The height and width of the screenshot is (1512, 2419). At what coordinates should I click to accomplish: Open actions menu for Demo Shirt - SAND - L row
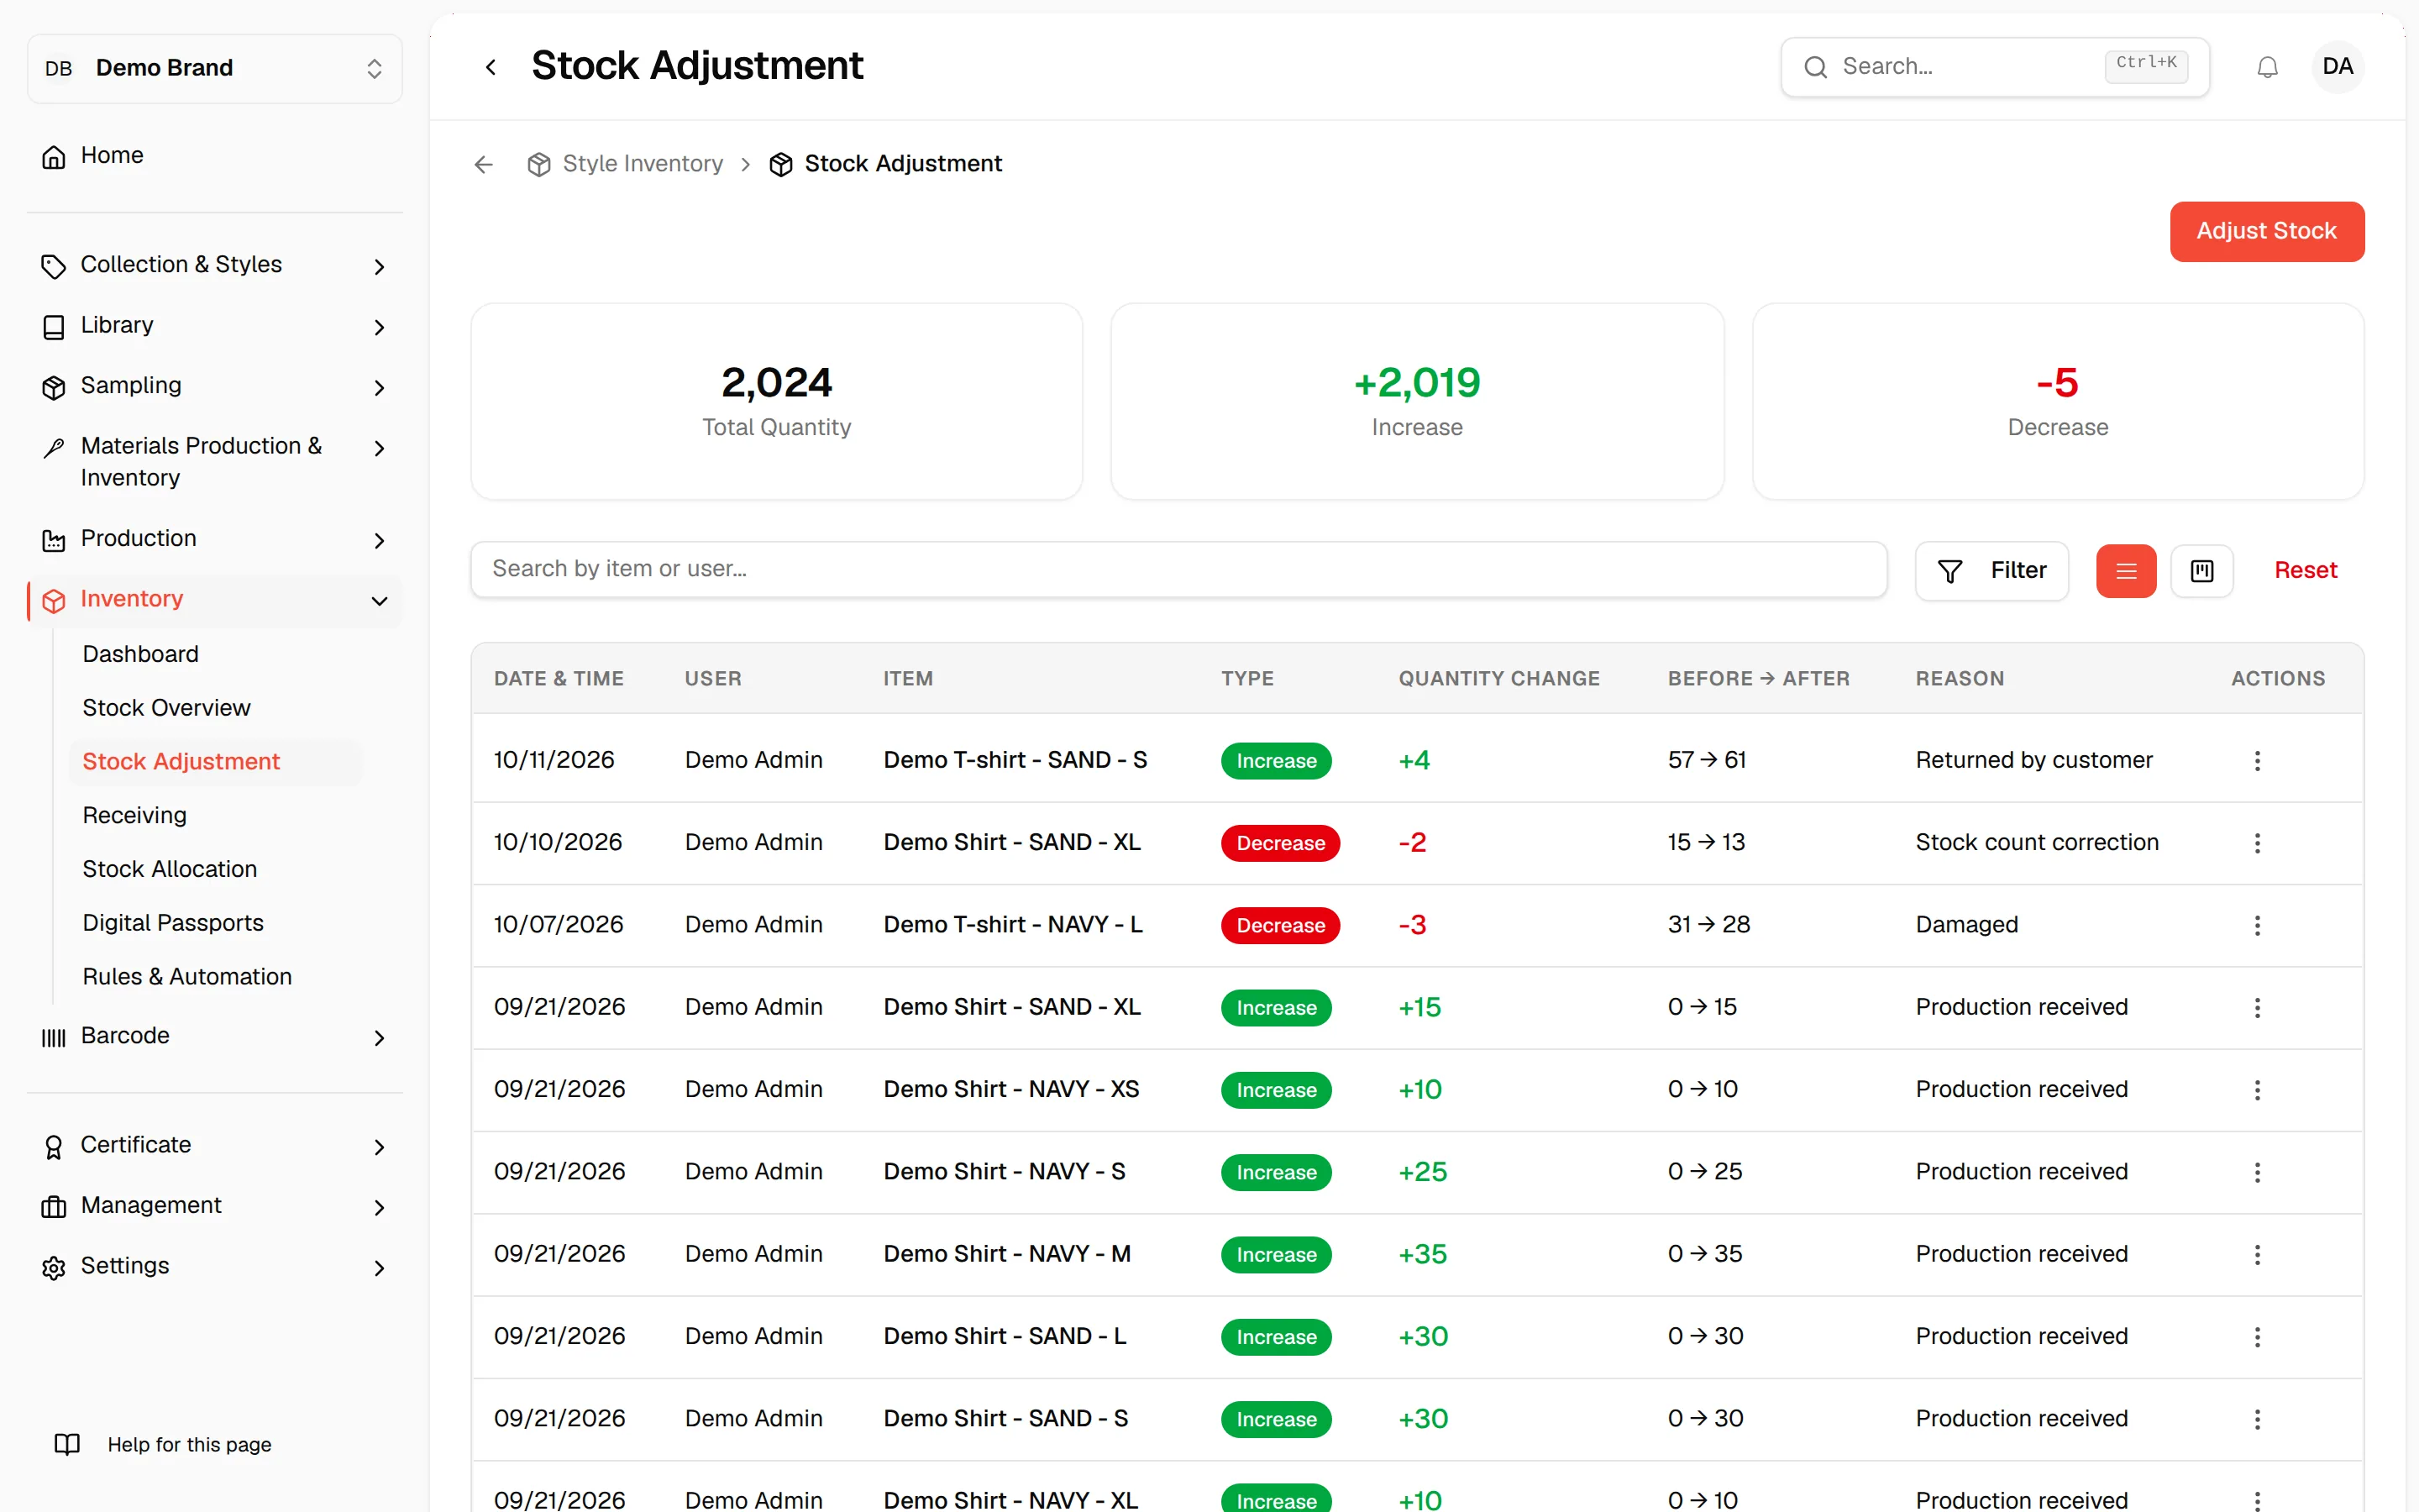(x=2257, y=1337)
